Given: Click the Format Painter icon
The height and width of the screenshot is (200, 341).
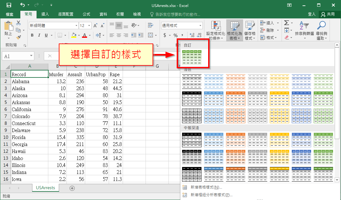Looking at the screenshot, I should pyautogui.click(x=18, y=37).
